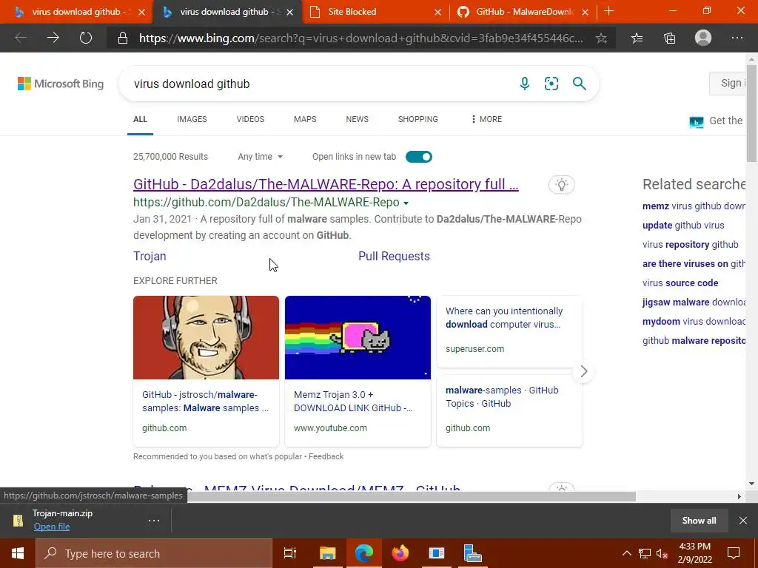Go back using browser back arrow
The height and width of the screenshot is (568, 758).
pyautogui.click(x=21, y=38)
